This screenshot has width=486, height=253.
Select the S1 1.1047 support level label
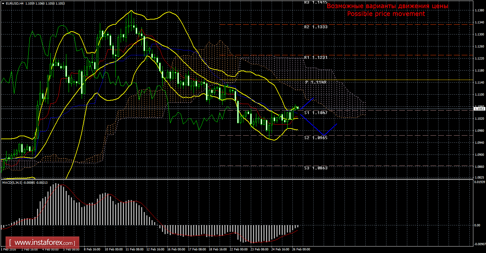point(316,112)
